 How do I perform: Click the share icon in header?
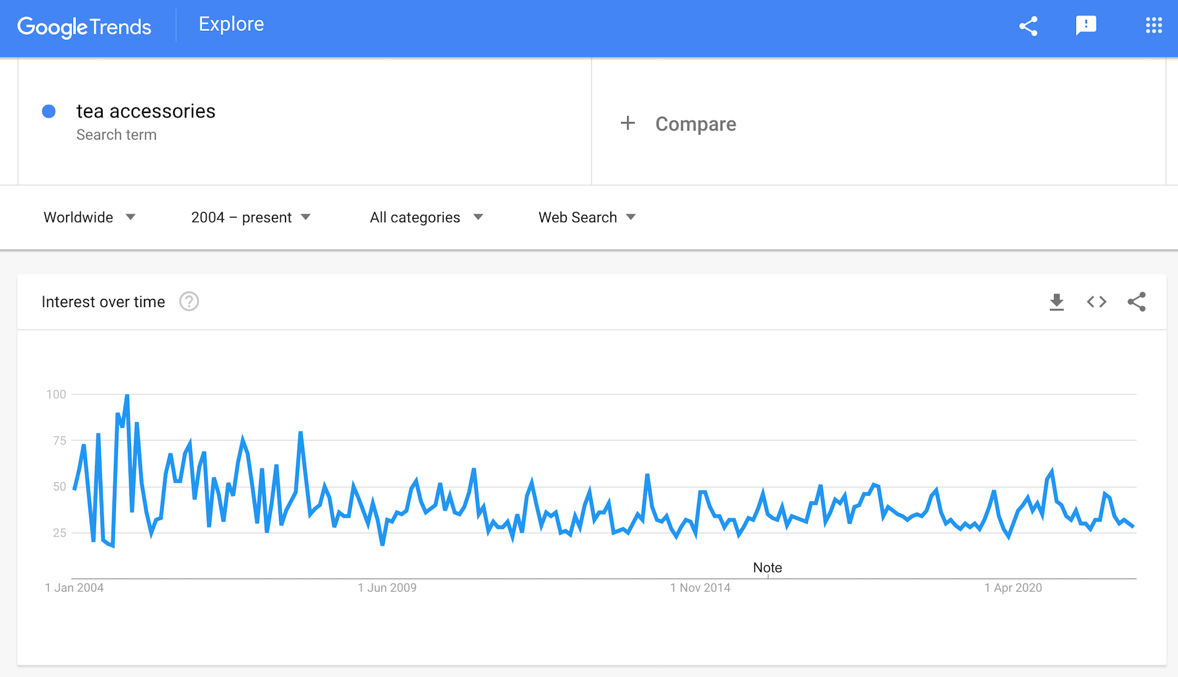(1028, 26)
